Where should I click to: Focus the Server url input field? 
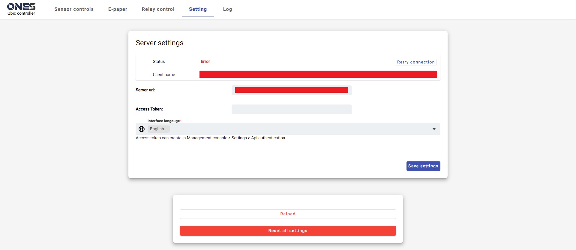coord(291,90)
